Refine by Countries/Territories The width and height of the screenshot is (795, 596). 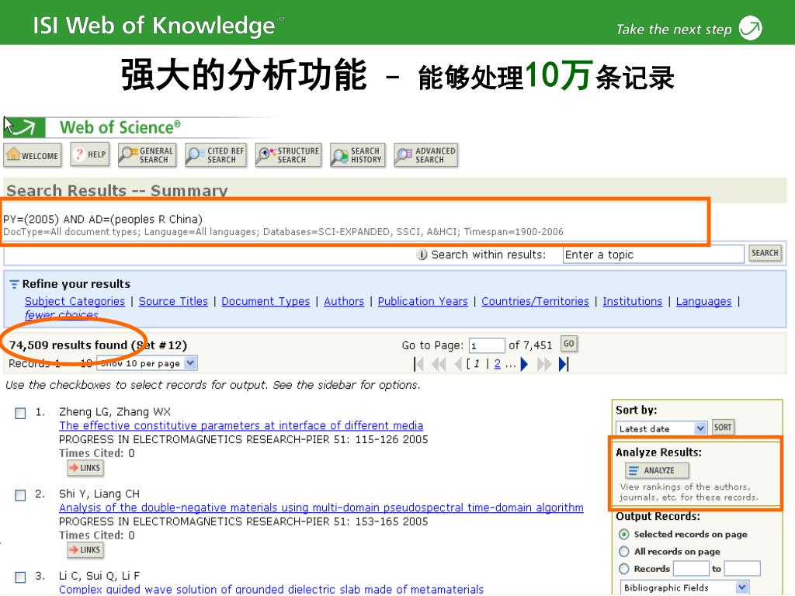point(536,301)
